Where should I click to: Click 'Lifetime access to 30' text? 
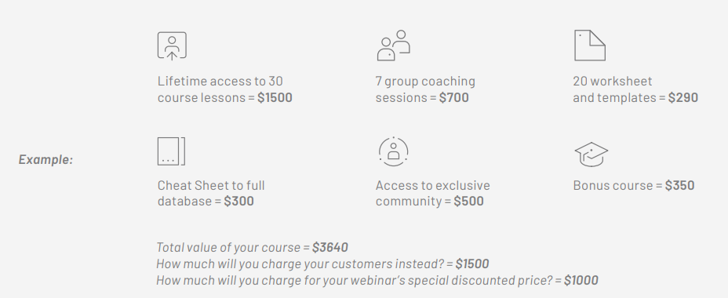(x=220, y=82)
